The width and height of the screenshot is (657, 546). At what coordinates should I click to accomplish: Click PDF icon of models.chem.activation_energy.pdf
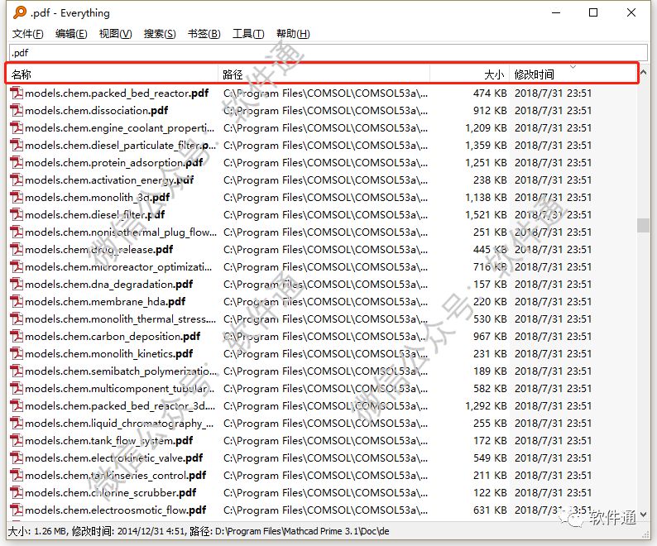click(17, 180)
